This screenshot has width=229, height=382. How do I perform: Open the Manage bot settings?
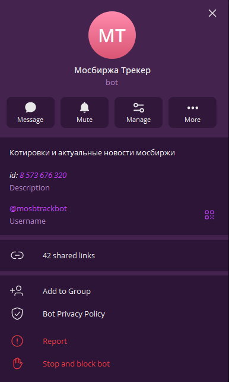click(x=138, y=112)
